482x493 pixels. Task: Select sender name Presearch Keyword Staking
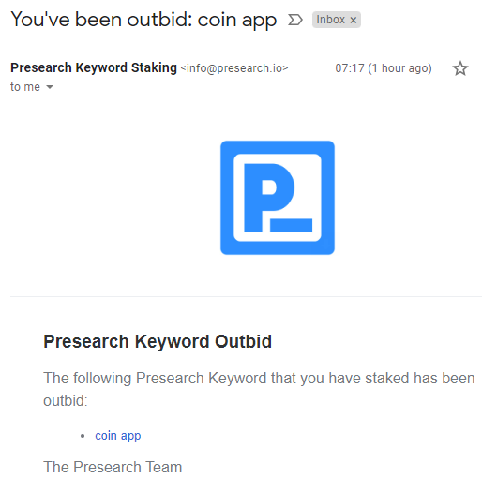coord(94,67)
